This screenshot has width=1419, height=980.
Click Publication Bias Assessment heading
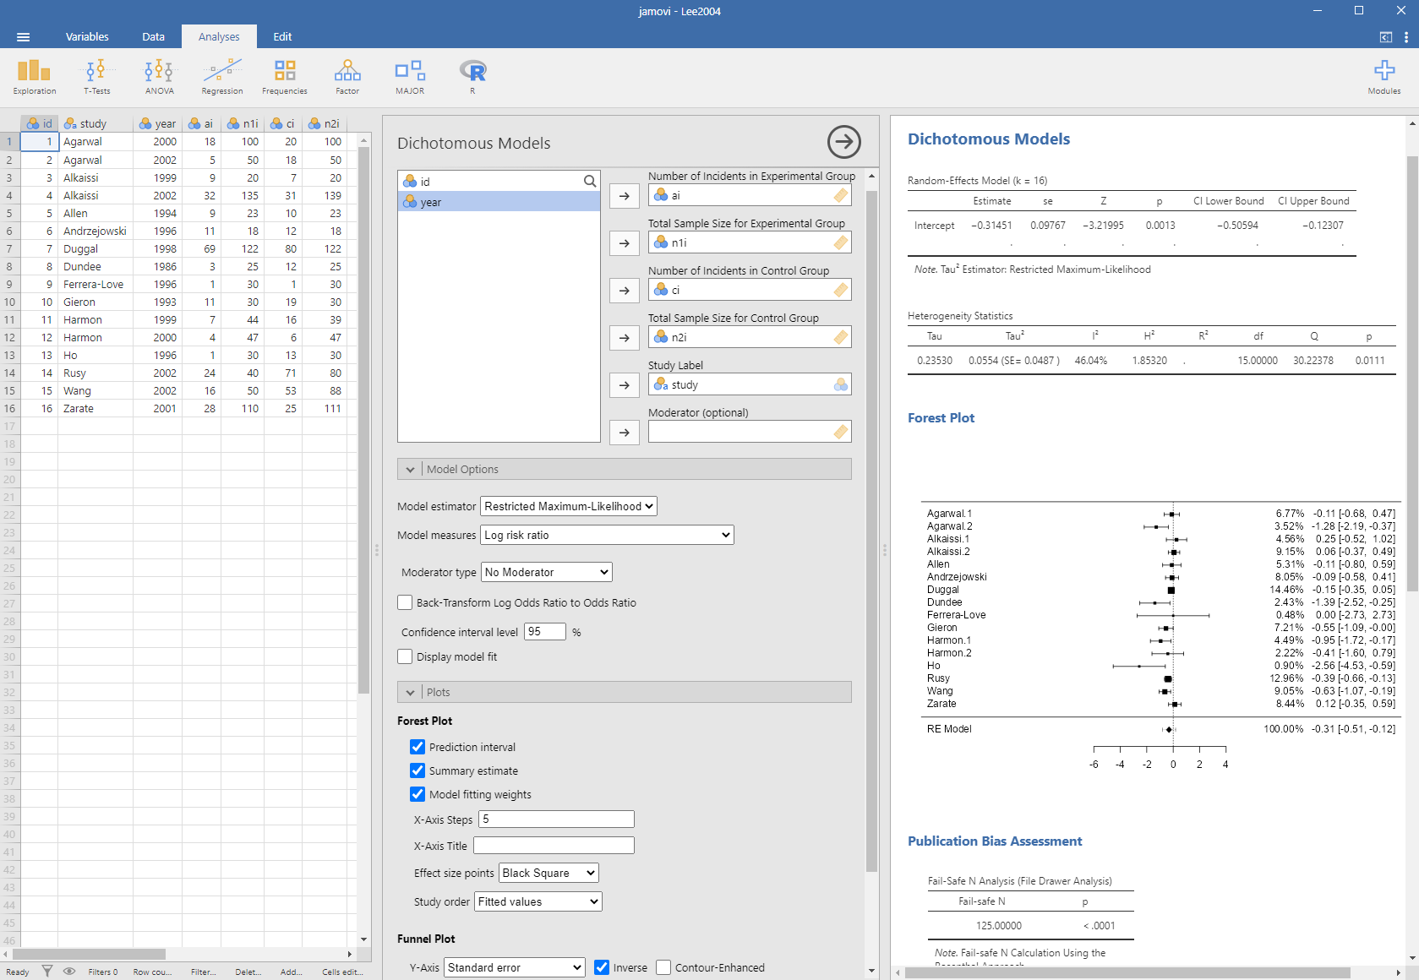995,841
